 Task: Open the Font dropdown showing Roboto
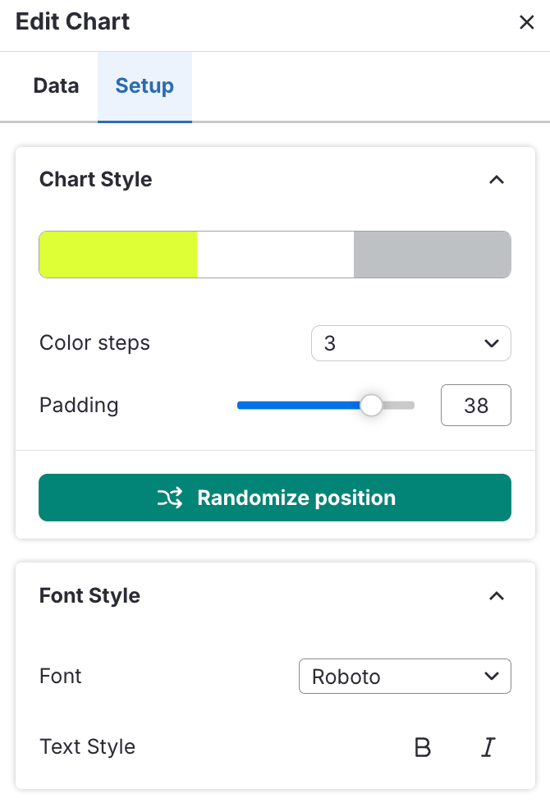point(405,677)
